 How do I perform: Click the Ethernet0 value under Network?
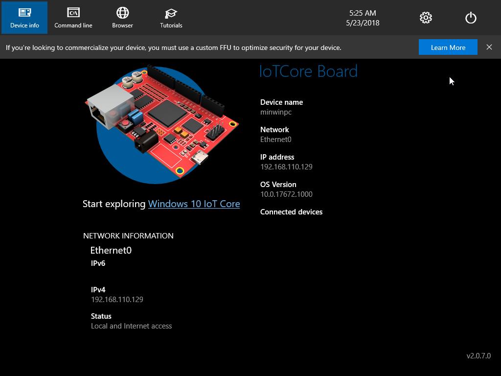click(x=276, y=140)
